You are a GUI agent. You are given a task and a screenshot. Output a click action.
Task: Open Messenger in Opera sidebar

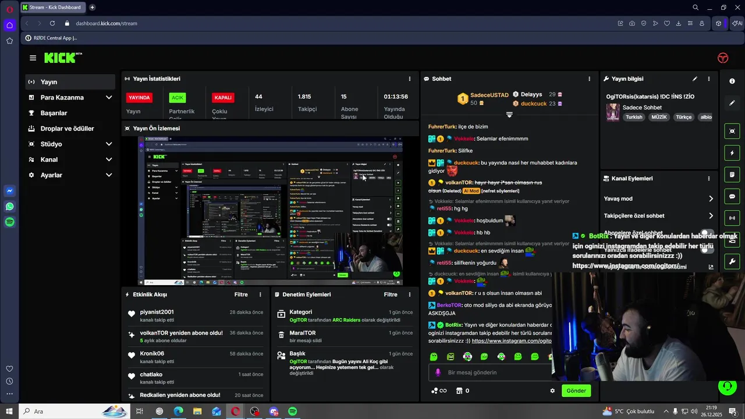[9, 191]
